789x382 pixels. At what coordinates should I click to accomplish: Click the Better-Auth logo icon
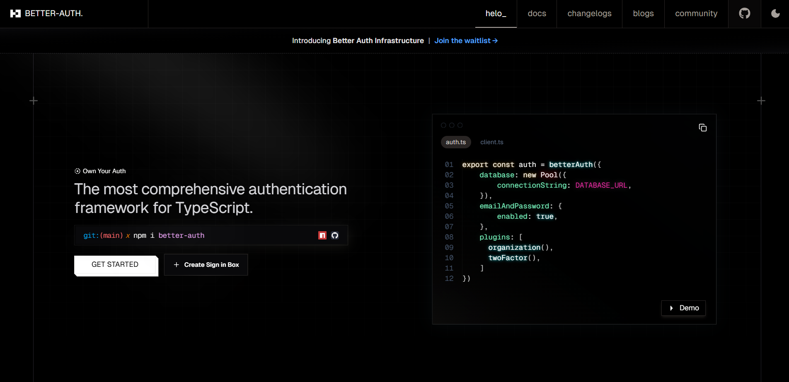(15, 13)
